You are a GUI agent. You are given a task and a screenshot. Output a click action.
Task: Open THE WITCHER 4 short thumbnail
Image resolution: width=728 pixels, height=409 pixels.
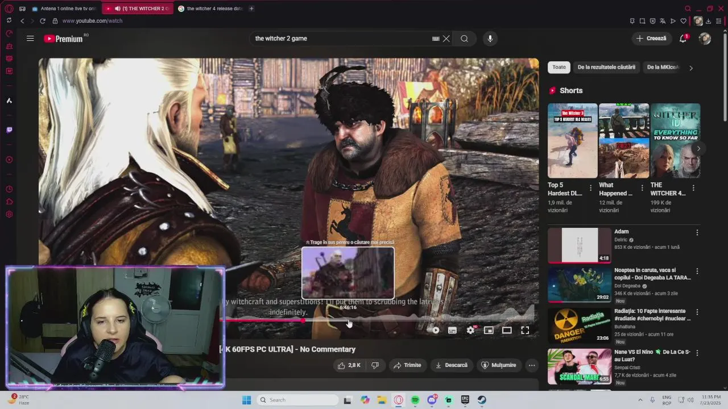[x=675, y=141]
